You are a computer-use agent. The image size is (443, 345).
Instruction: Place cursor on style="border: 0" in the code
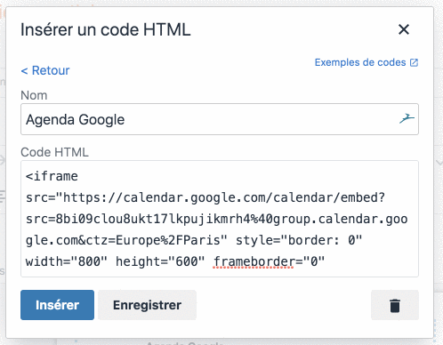[x=299, y=240]
